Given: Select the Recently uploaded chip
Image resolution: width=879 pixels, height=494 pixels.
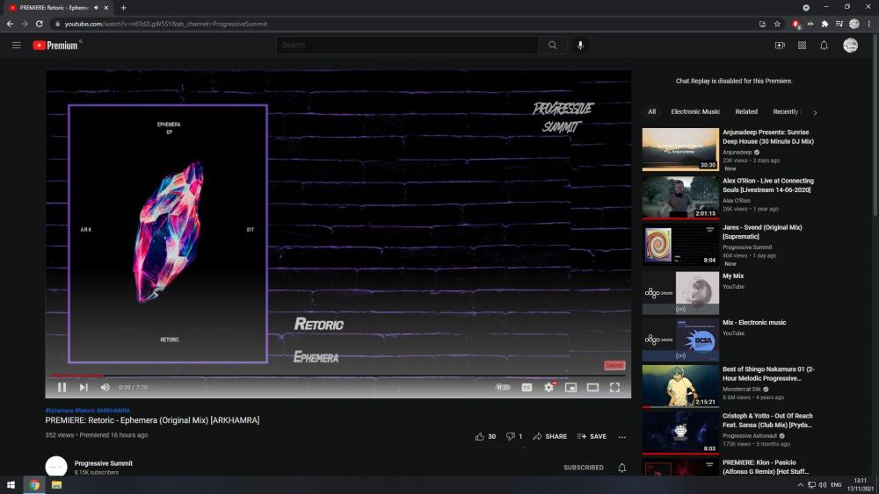Looking at the screenshot, I should 785,112.
